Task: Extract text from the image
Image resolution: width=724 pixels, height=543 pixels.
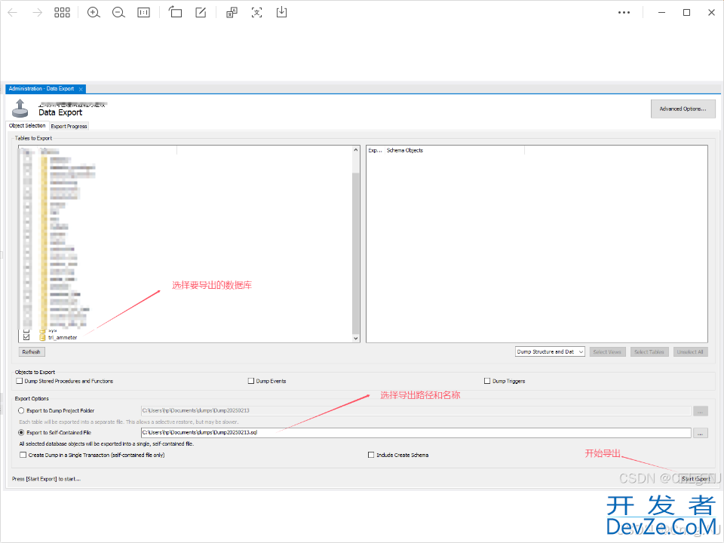Action: click(256, 13)
